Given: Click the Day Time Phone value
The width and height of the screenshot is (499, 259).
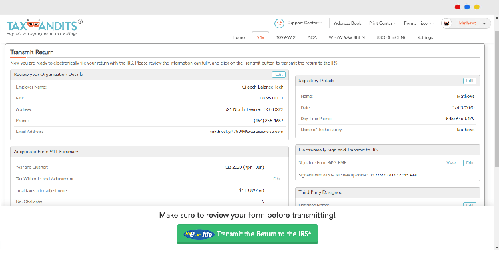Looking at the screenshot, I should (x=460, y=119).
